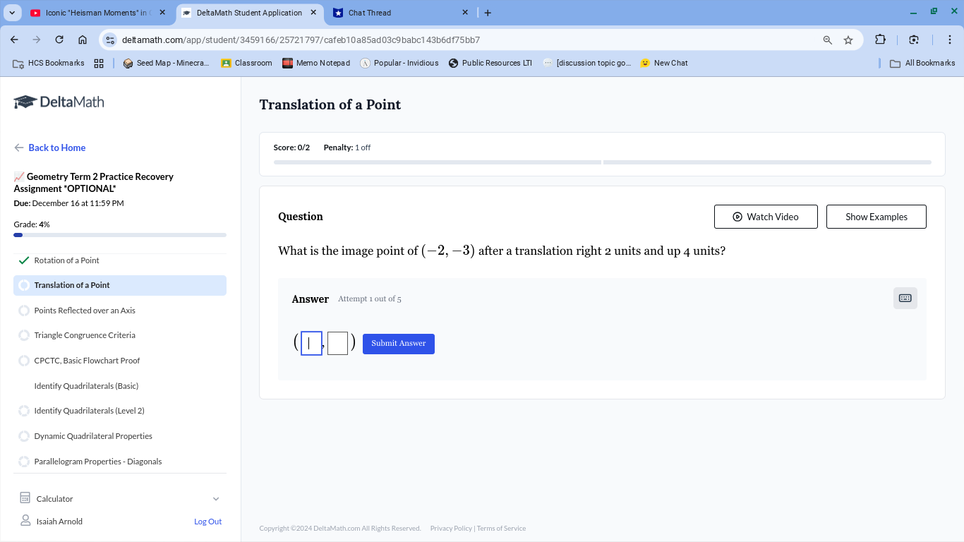Click the x-coordinate answer box

point(311,344)
